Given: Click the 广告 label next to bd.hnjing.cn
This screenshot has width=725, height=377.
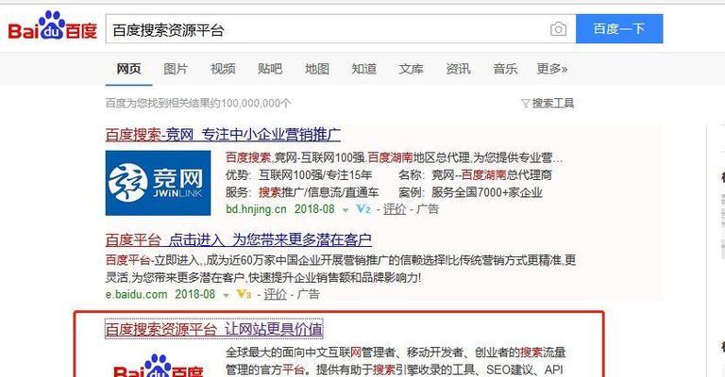Looking at the screenshot, I should (428, 209).
